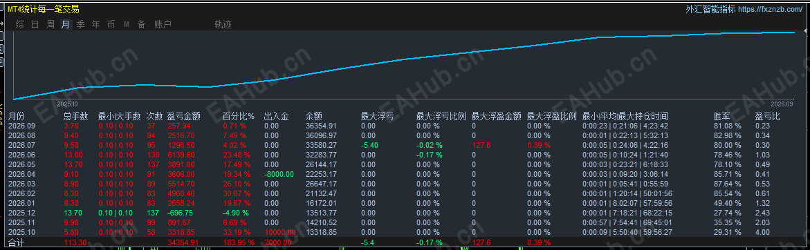Open the 账户 account tab

(x=163, y=24)
